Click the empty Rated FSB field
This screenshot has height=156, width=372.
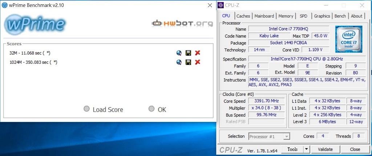click(x=266, y=122)
